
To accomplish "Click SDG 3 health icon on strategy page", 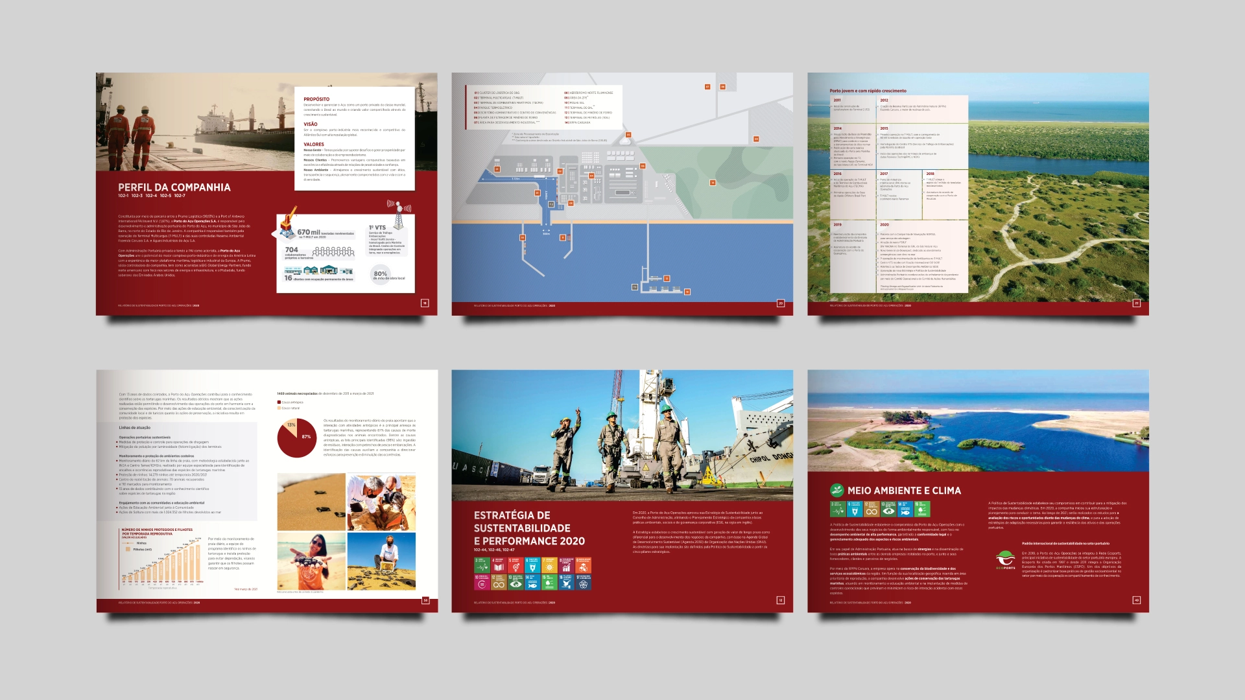I will 482,565.
